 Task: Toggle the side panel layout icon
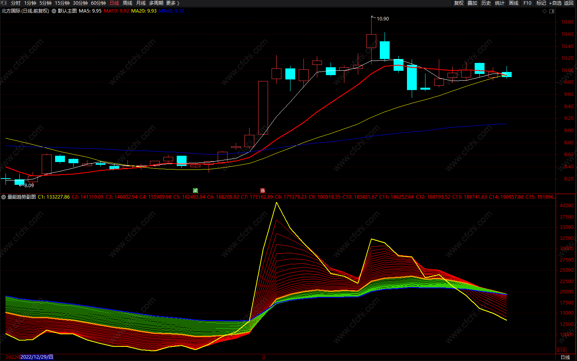point(552,11)
